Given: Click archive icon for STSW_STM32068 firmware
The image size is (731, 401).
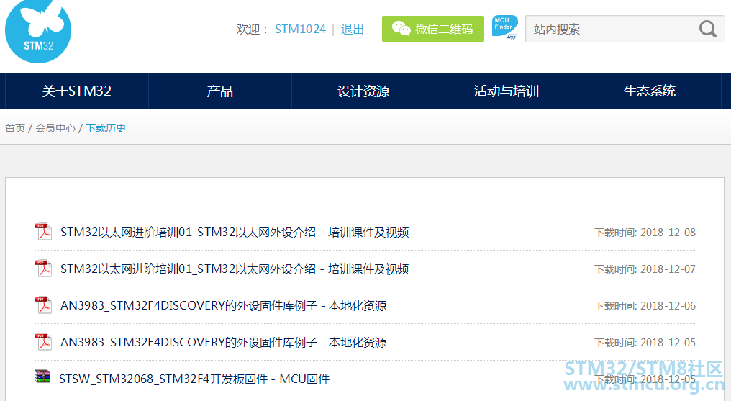Looking at the screenshot, I should (x=42, y=377).
